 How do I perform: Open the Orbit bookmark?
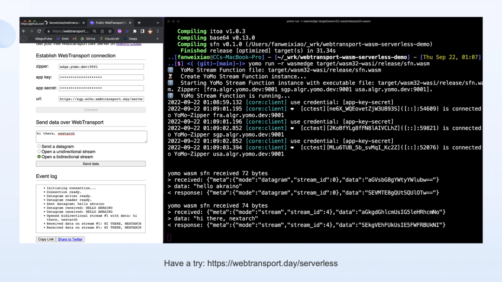coord(62,39)
